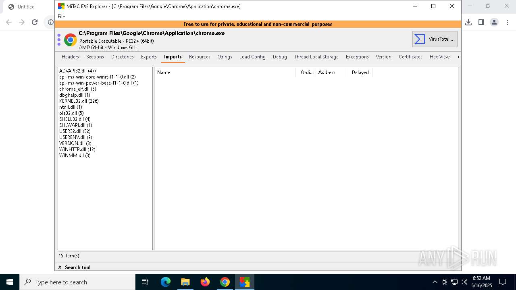Open Task View on the taskbar
The width and height of the screenshot is (516, 290).
(x=145, y=282)
